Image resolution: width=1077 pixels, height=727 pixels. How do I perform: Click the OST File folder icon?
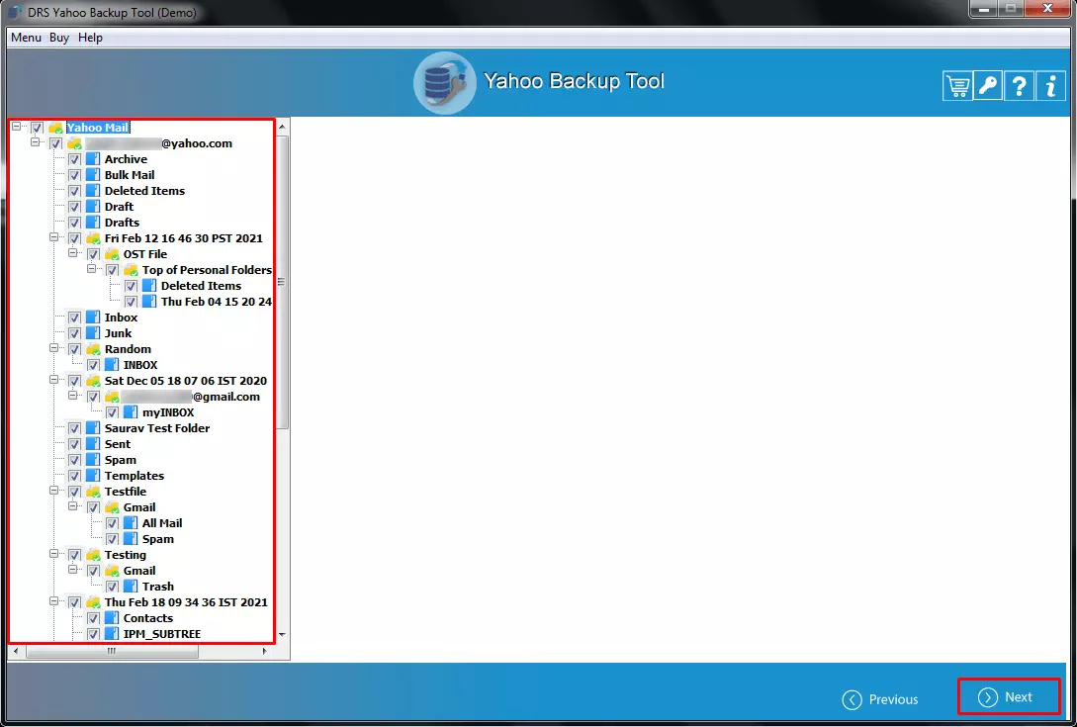(x=112, y=254)
